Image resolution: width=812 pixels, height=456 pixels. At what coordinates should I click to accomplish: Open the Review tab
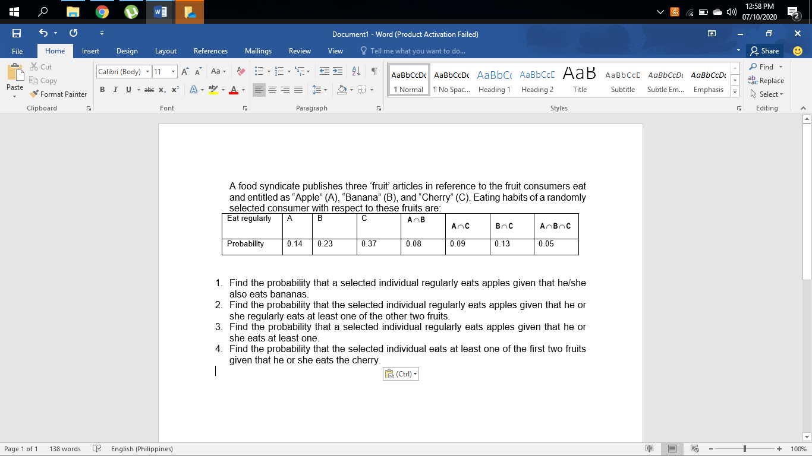300,51
